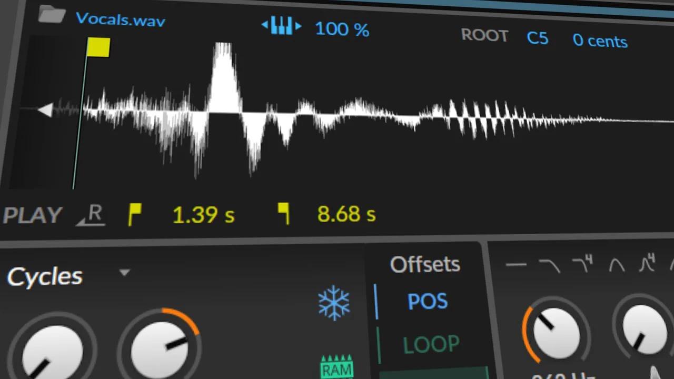Click the left arrow at the waveform start
The width and height of the screenshot is (674, 379).
[x=45, y=110]
